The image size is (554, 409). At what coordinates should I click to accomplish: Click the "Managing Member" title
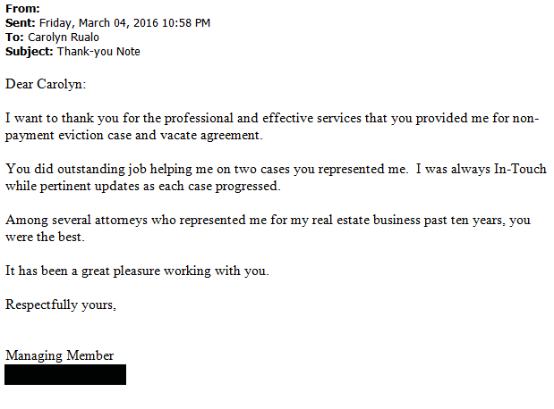click(x=60, y=355)
